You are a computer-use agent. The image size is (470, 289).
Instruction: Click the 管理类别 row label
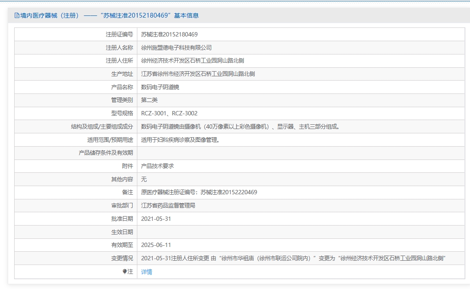coord(122,100)
